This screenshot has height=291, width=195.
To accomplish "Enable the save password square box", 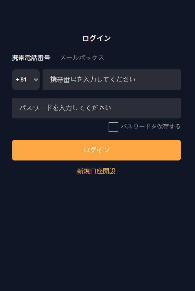I will click(x=113, y=127).
